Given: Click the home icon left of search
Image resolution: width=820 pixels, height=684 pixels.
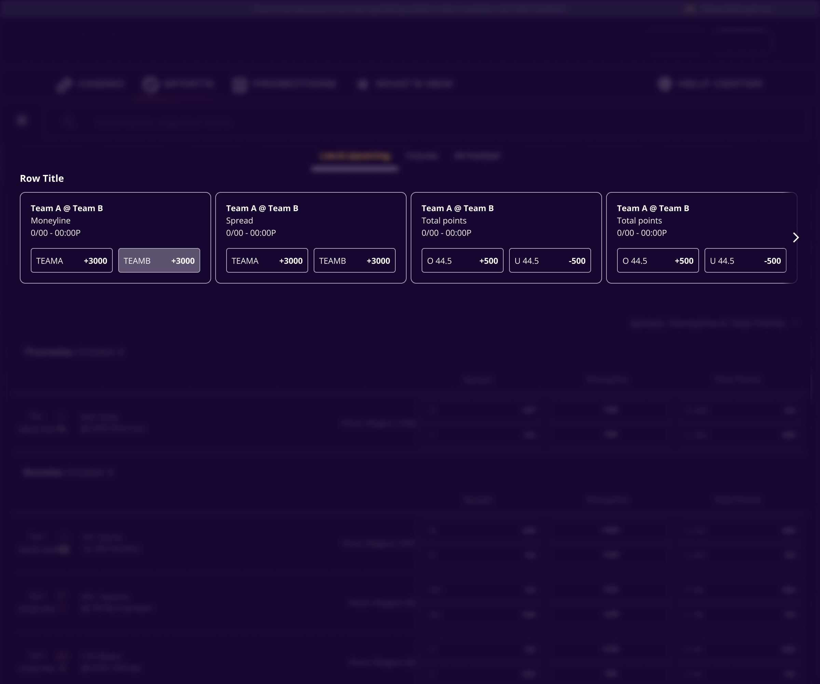Looking at the screenshot, I should point(22,121).
